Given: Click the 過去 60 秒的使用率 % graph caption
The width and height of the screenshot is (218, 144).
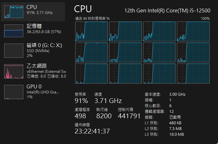Looking at the screenshot, I should 92,18.
